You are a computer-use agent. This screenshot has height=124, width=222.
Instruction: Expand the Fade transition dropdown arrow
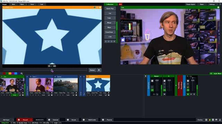pos(115,18)
